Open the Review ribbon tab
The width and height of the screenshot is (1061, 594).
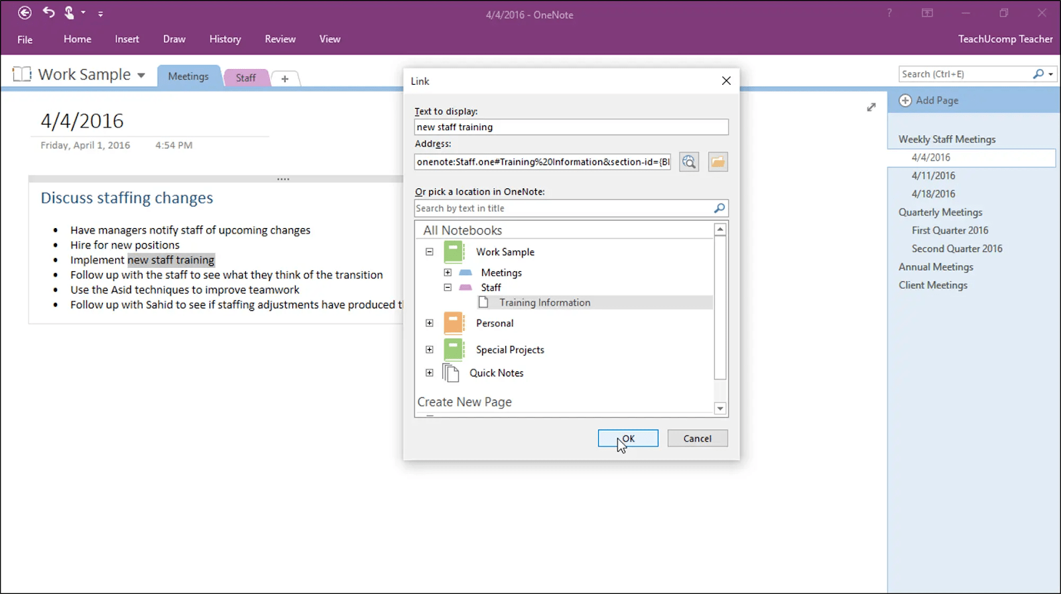coord(280,39)
